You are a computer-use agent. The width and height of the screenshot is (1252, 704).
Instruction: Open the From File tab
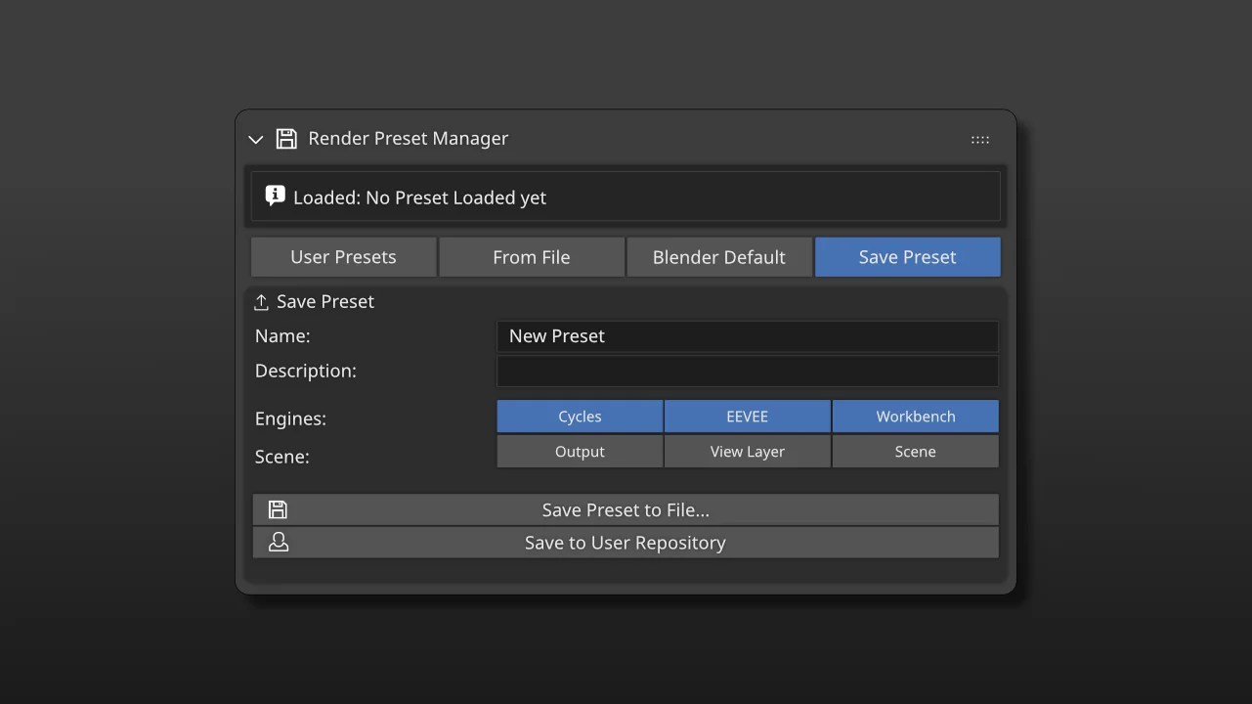coord(531,256)
